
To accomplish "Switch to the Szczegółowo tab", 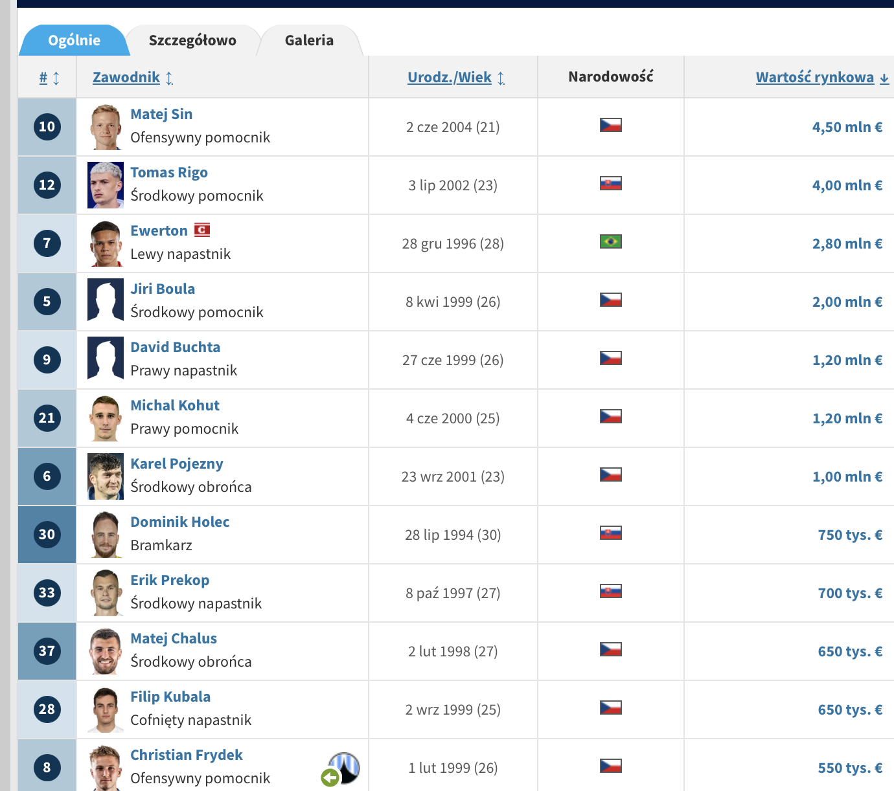I will pos(192,41).
